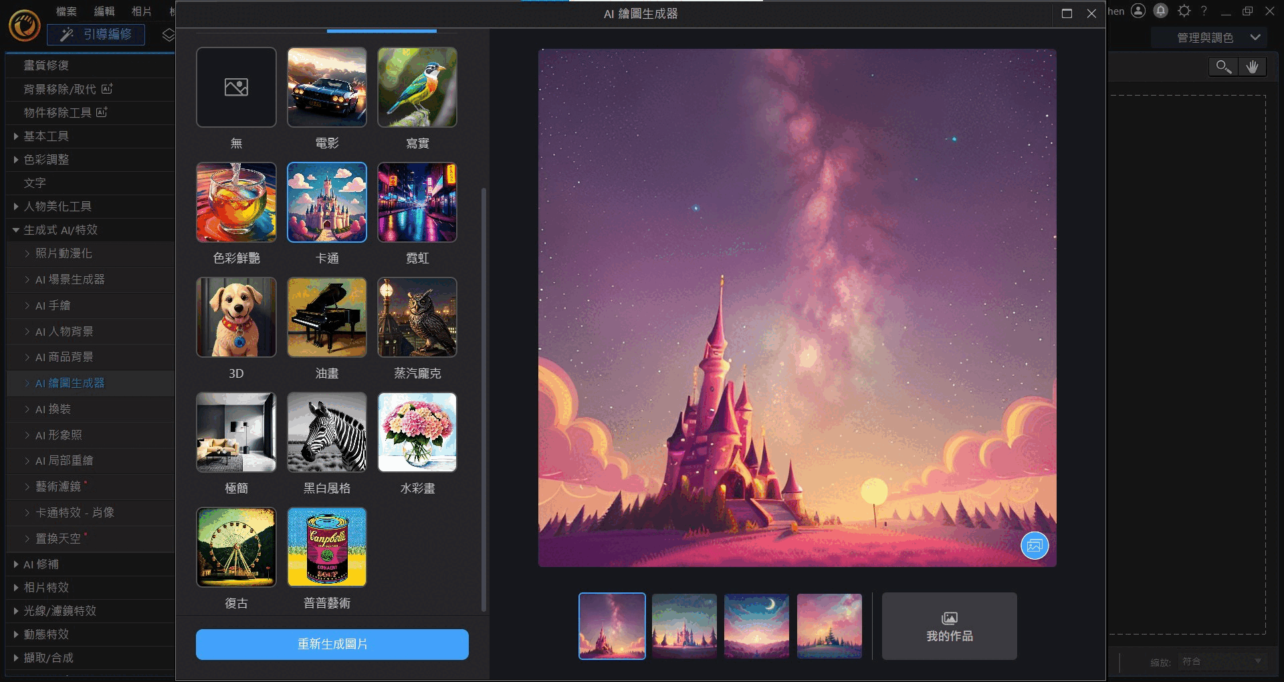Select the 卡通 cartoon castle style
The height and width of the screenshot is (682, 1284).
pyautogui.click(x=327, y=202)
